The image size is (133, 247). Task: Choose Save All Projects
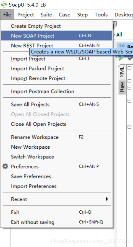click(57, 105)
